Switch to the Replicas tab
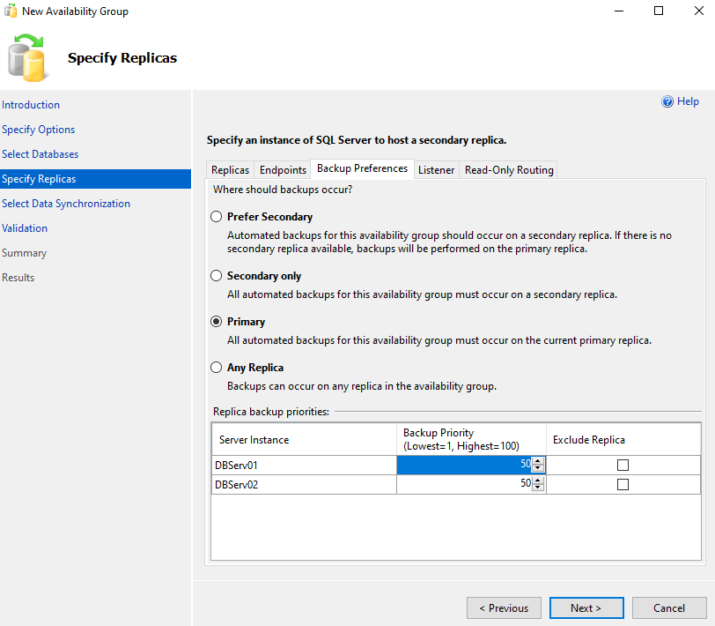 (230, 170)
